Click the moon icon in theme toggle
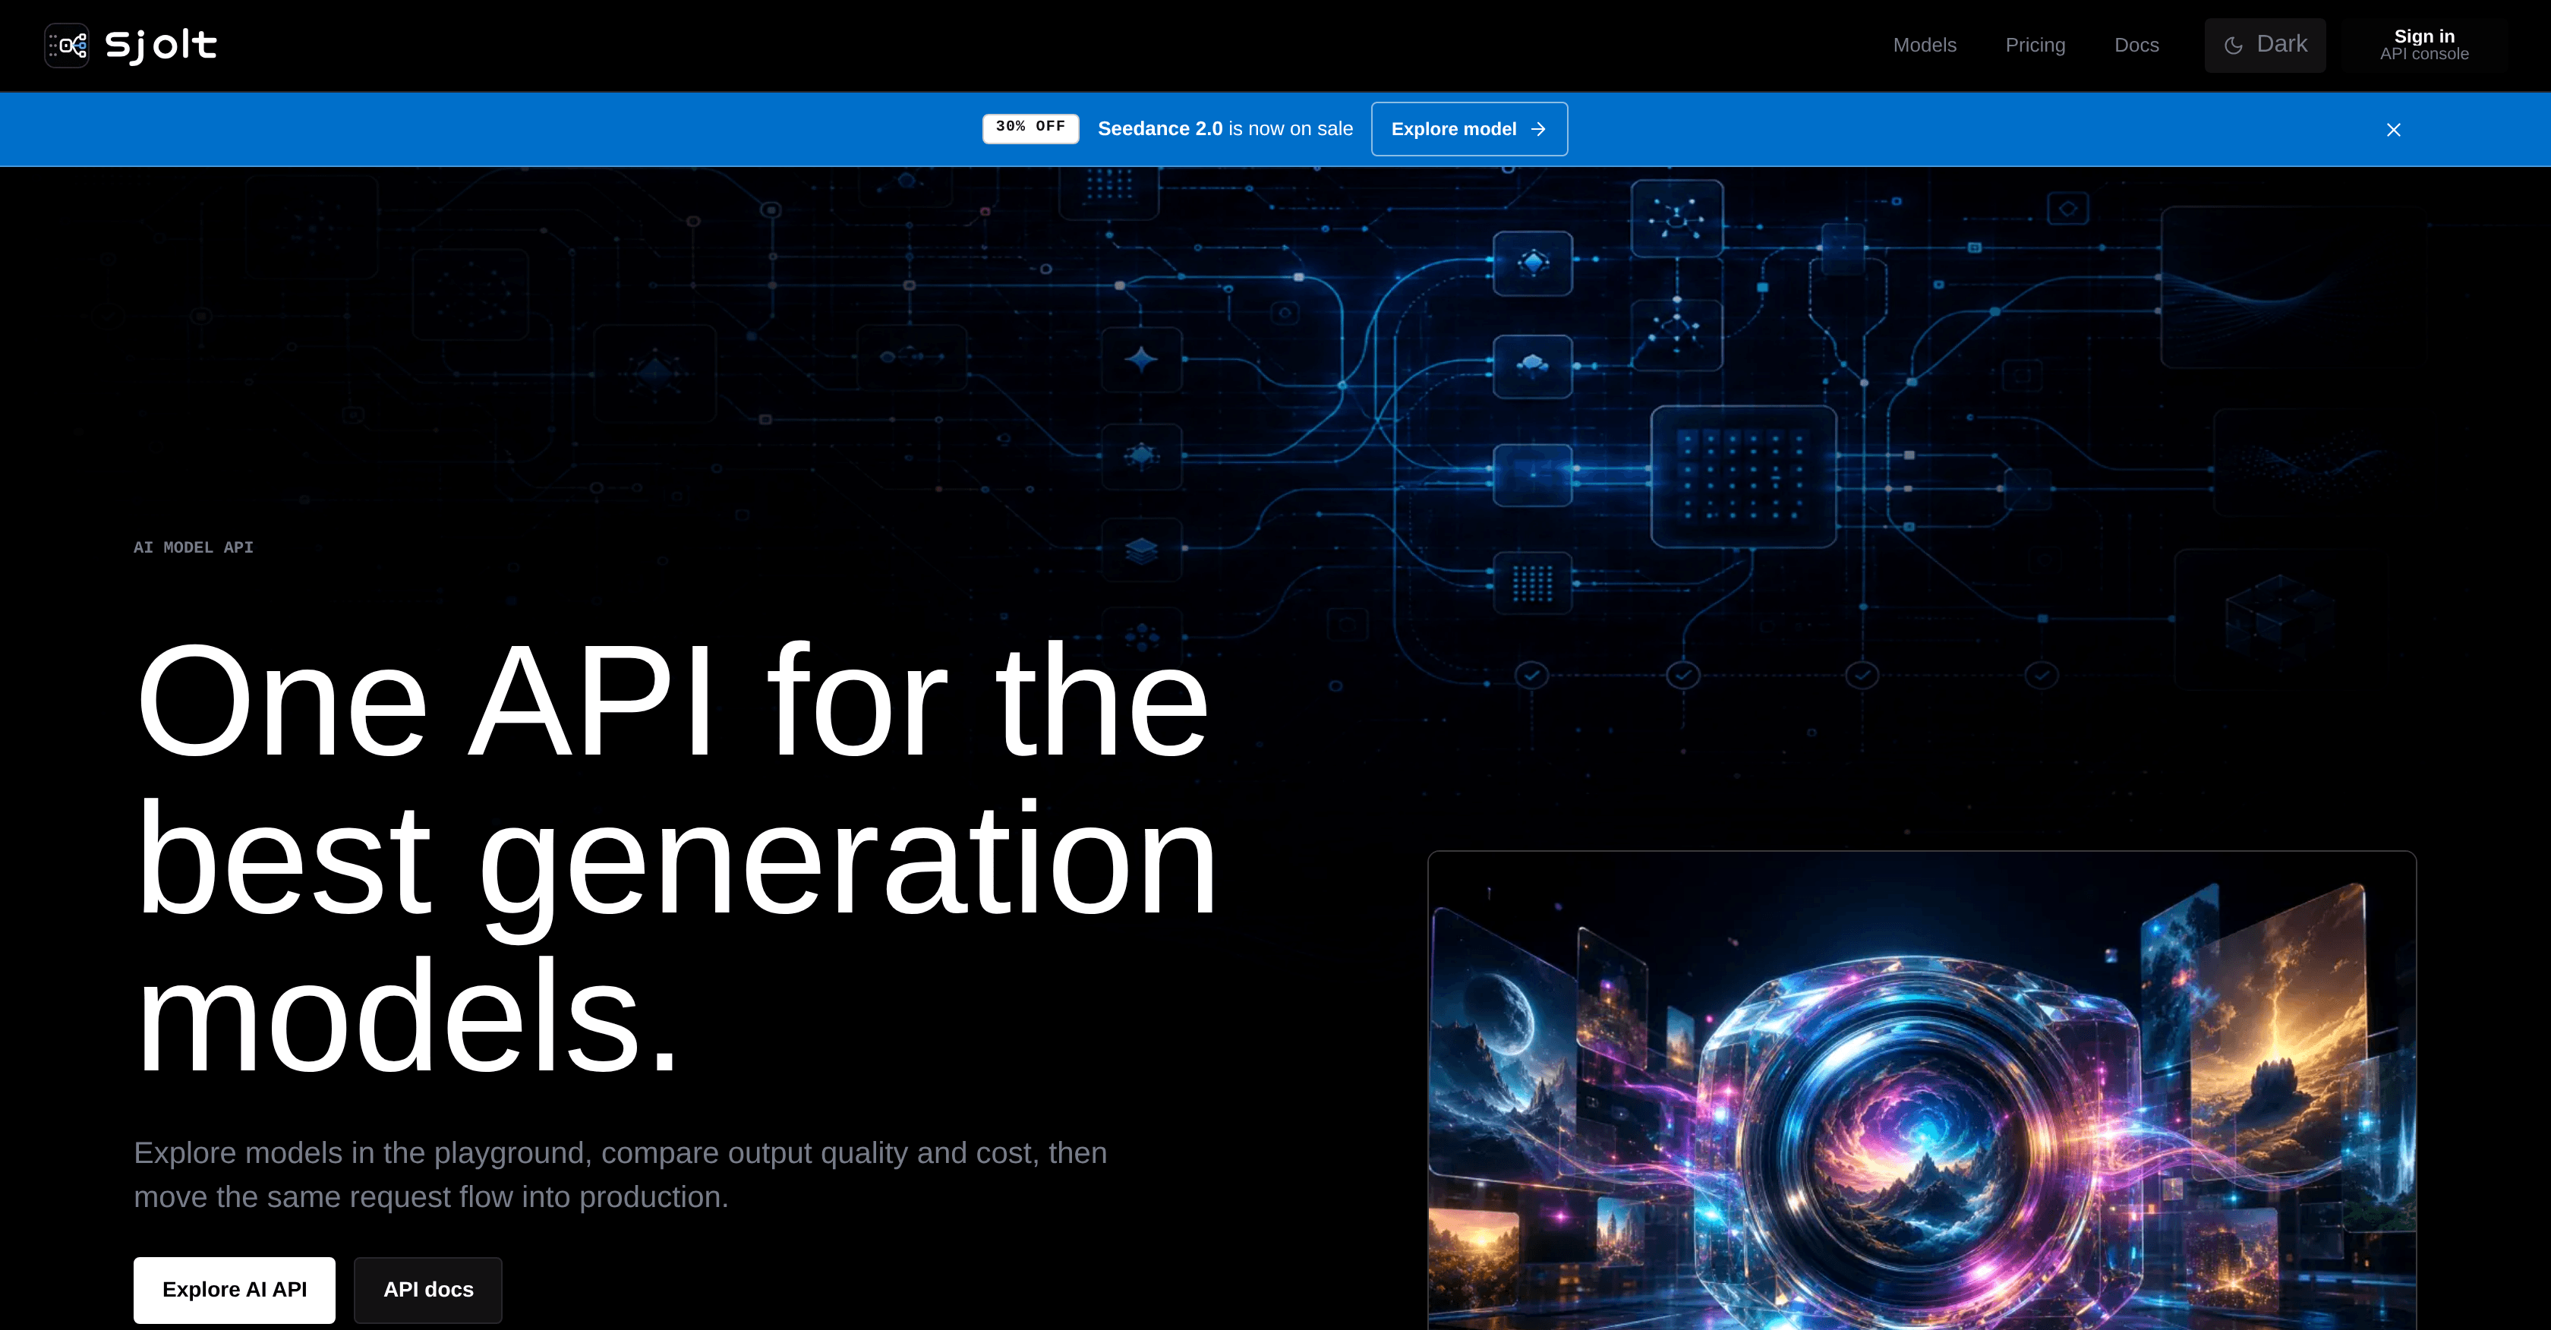 2233,46
